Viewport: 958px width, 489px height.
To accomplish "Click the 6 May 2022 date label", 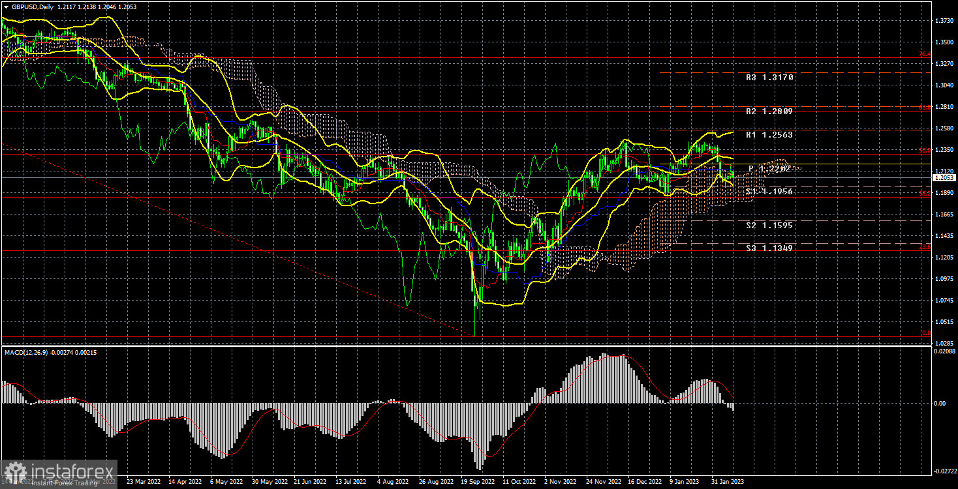I will [x=226, y=482].
